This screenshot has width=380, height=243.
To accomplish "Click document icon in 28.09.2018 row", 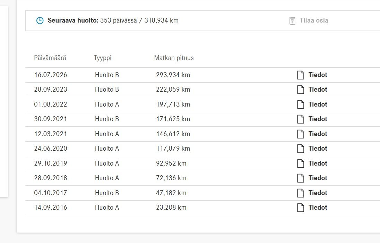I will click(x=301, y=178).
